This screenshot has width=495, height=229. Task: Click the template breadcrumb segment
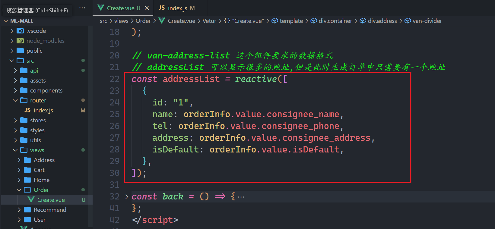point(291,21)
